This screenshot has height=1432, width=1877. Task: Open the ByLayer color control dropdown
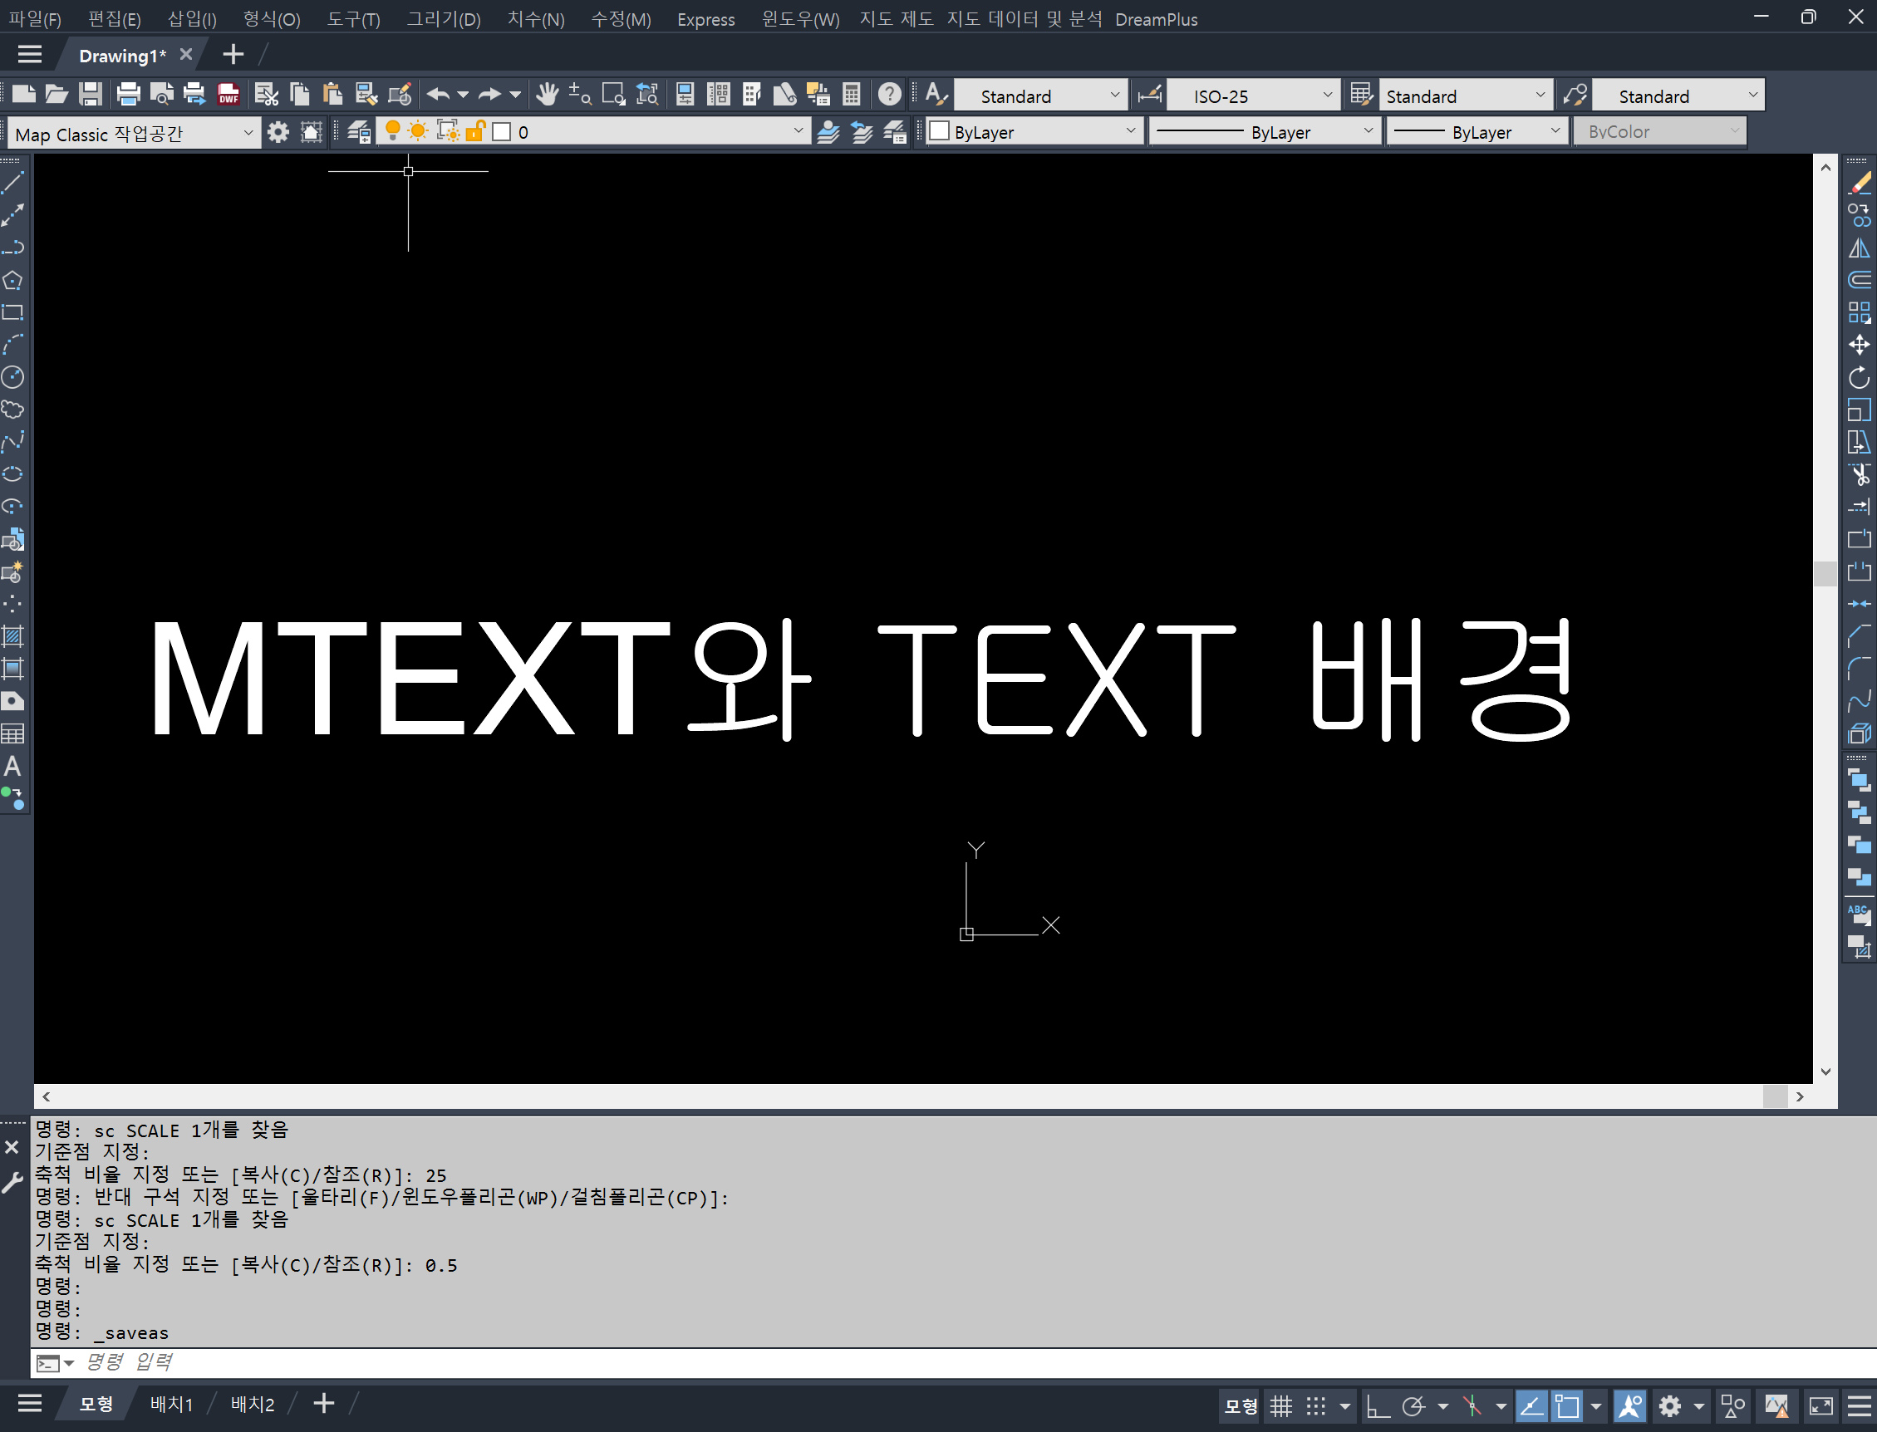coord(1034,132)
